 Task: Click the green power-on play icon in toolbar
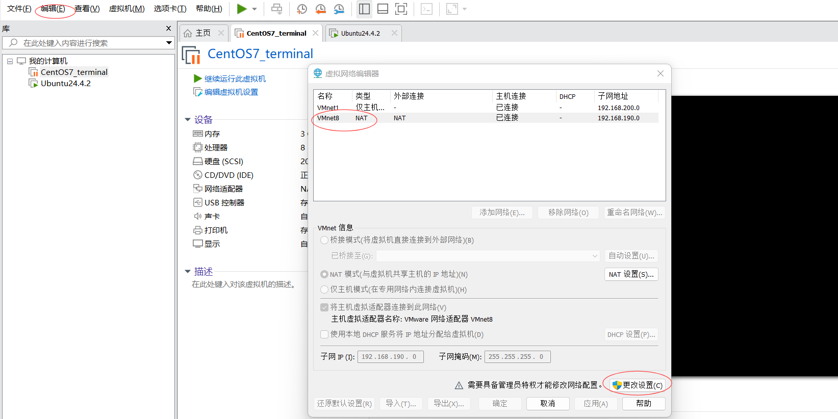pyautogui.click(x=242, y=9)
